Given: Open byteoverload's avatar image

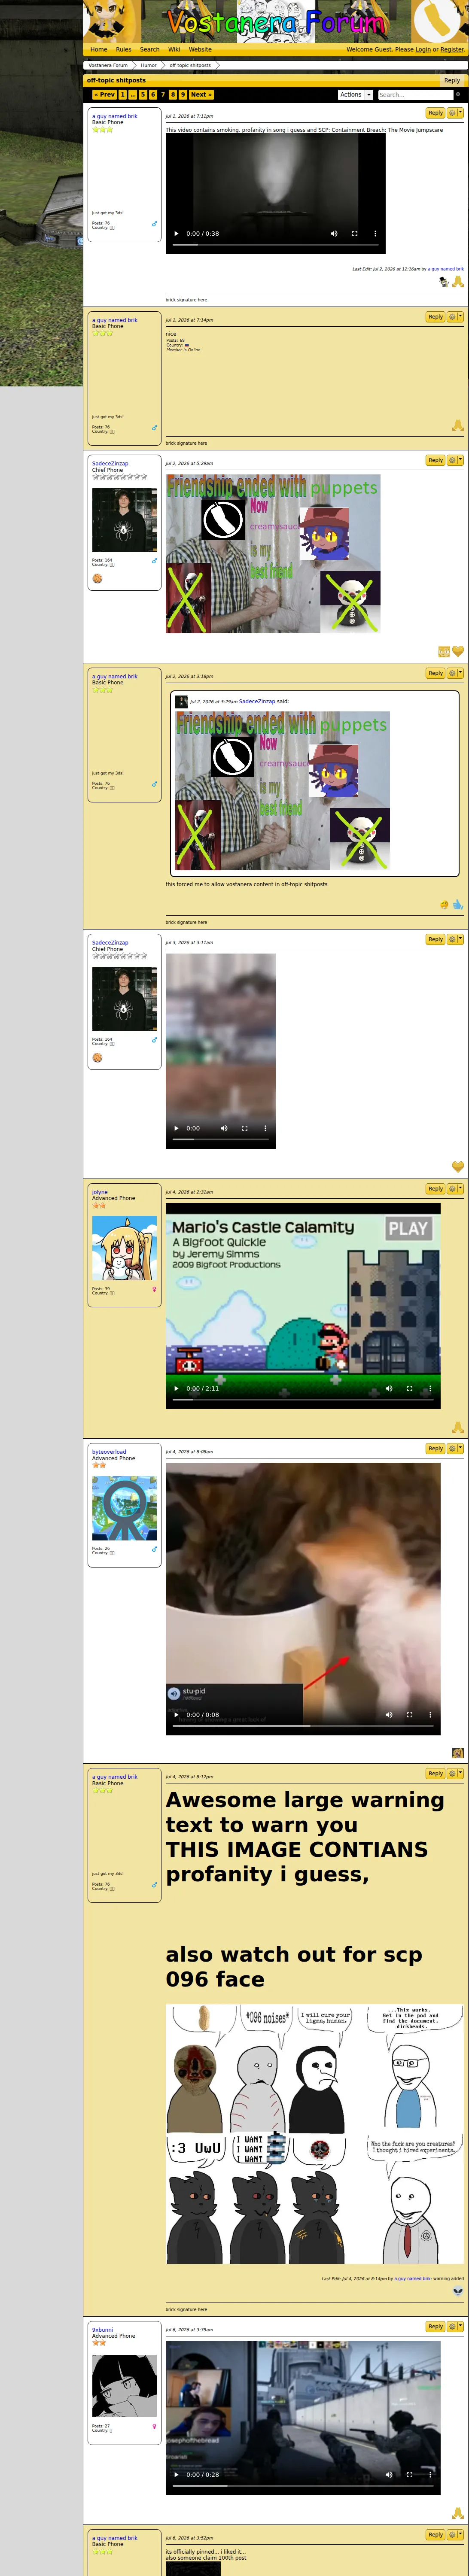Looking at the screenshot, I should coord(124,1508).
